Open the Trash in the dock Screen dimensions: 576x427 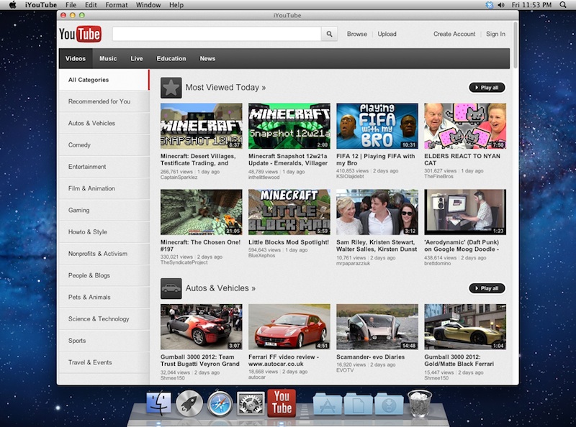click(x=419, y=403)
